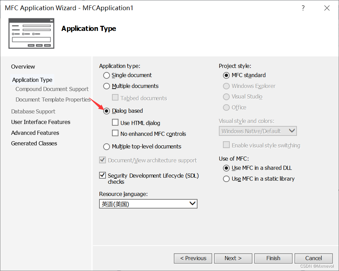Select Use MFC in a shared DLL
This screenshot has width=339, height=271.
[226, 168]
